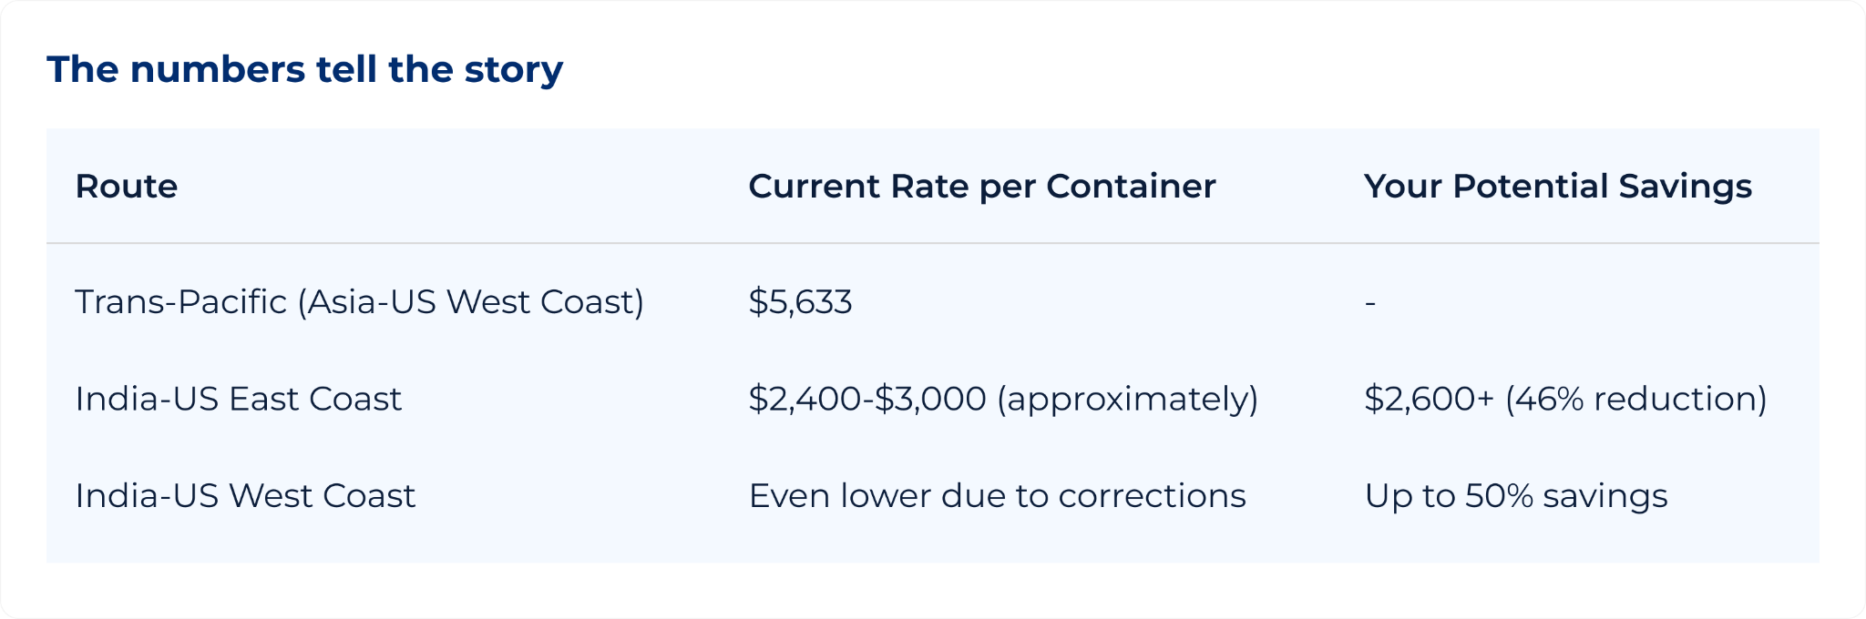This screenshot has height=619, width=1866.
Task: Click 'Even lower due to corrections' cell
Action: click(997, 496)
